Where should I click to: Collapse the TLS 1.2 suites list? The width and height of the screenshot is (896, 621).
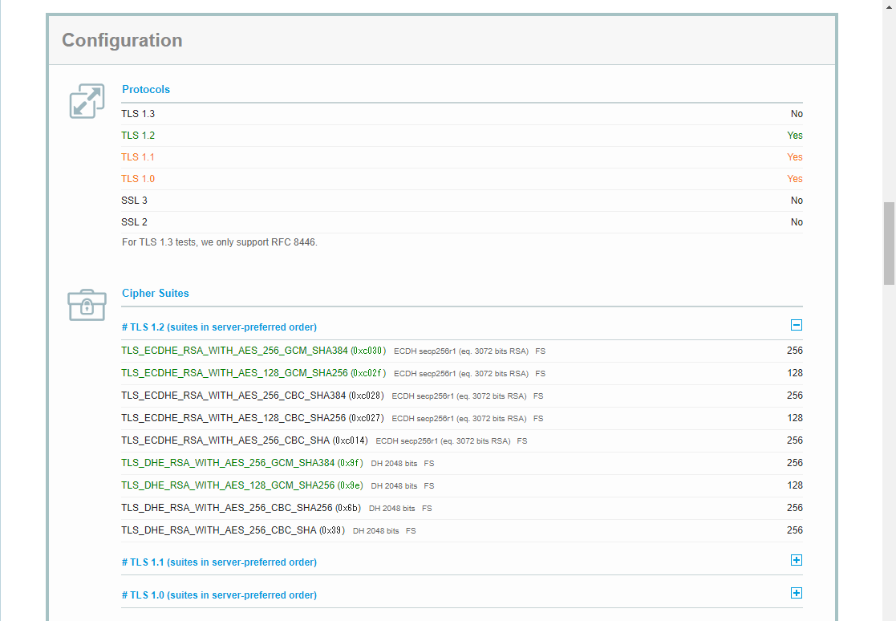tap(796, 325)
